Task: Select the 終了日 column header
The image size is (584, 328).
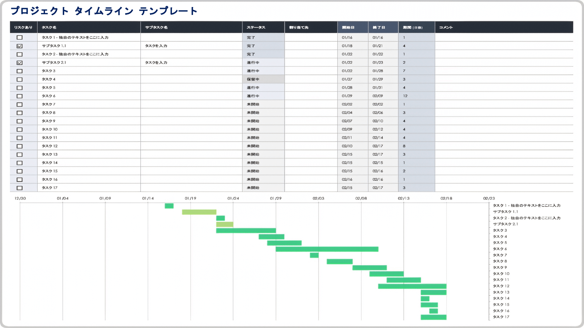Action: point(383,27)
